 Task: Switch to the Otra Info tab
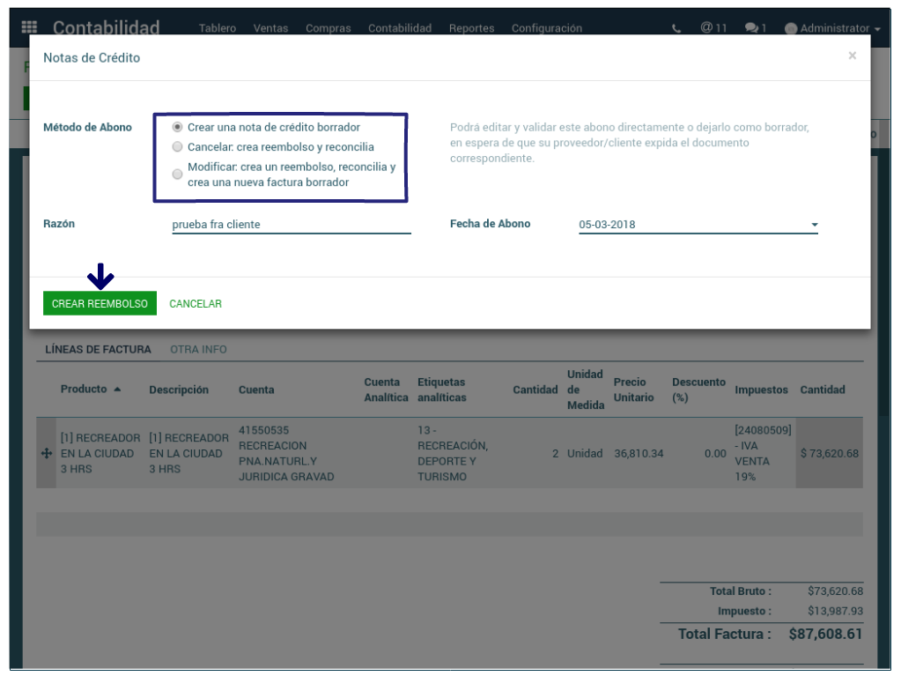click(198, 350)
